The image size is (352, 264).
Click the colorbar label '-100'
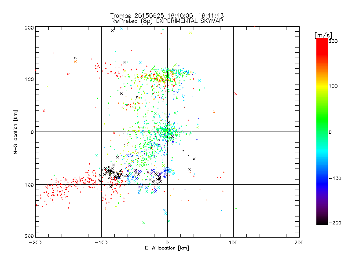click(335, 179)
